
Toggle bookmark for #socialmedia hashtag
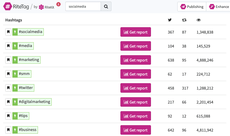click(x=8, y=32)
